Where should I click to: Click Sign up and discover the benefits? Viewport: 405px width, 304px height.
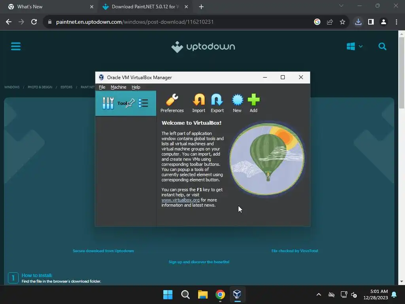tap(199, 262)
